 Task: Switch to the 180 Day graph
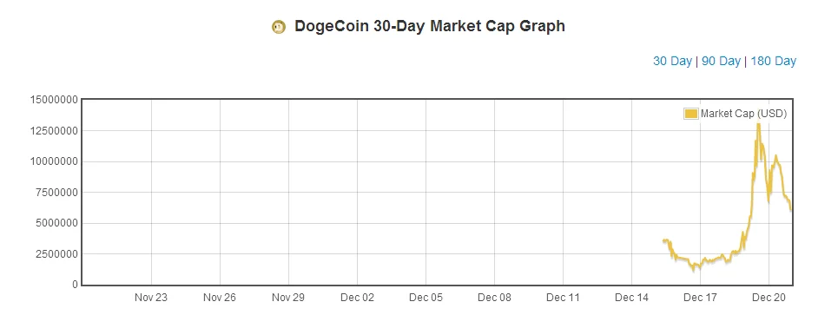click(x=774, y=61)
